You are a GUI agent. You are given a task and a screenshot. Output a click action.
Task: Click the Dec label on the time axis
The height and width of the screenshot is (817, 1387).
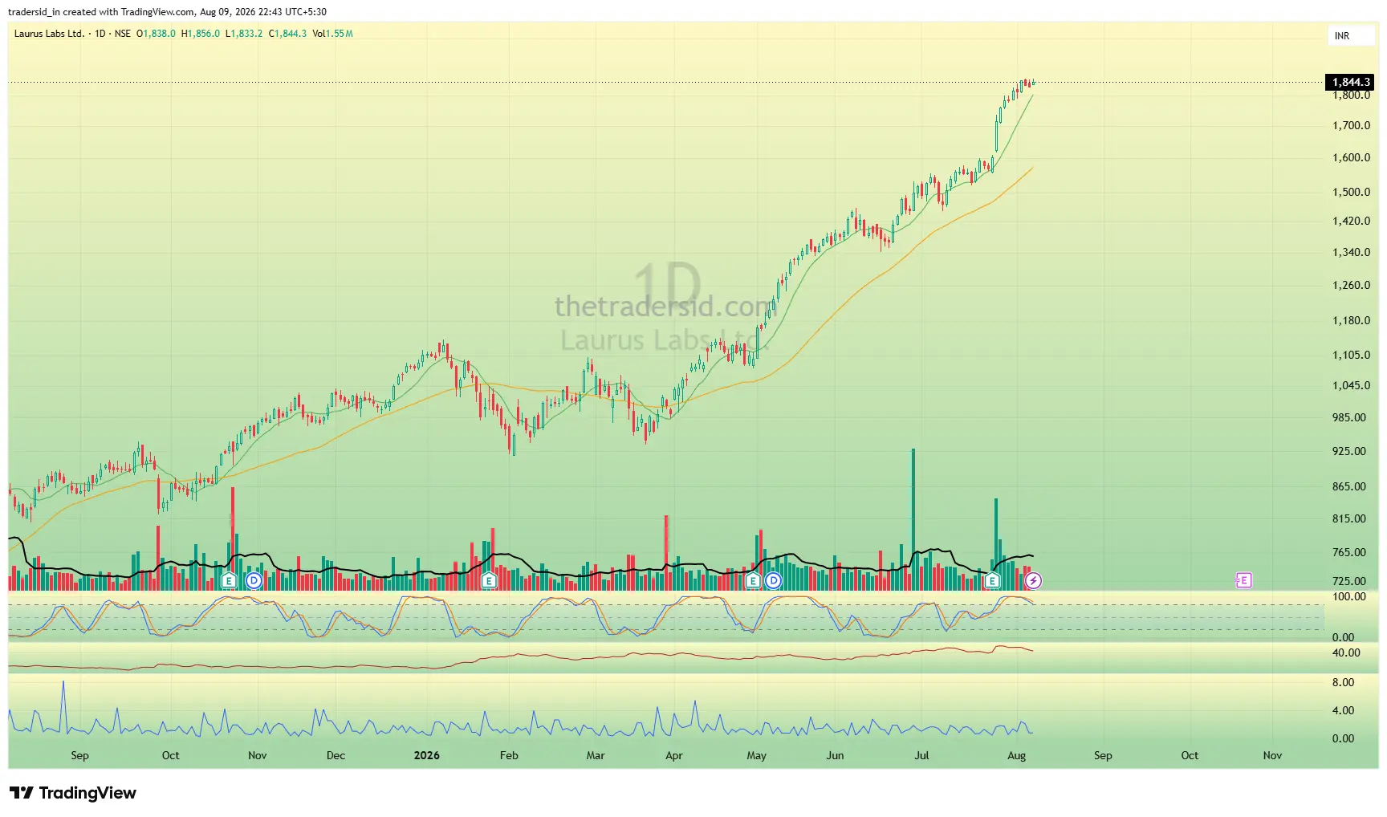336,755
